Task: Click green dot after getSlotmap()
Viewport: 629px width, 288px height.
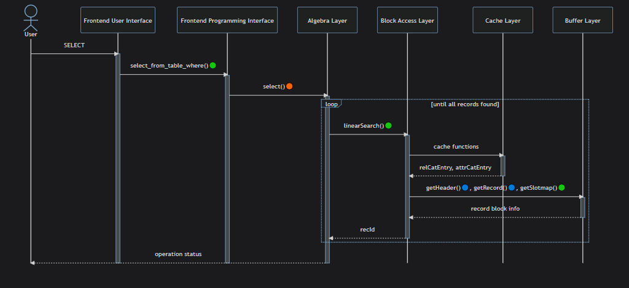Action: [561, 187]
